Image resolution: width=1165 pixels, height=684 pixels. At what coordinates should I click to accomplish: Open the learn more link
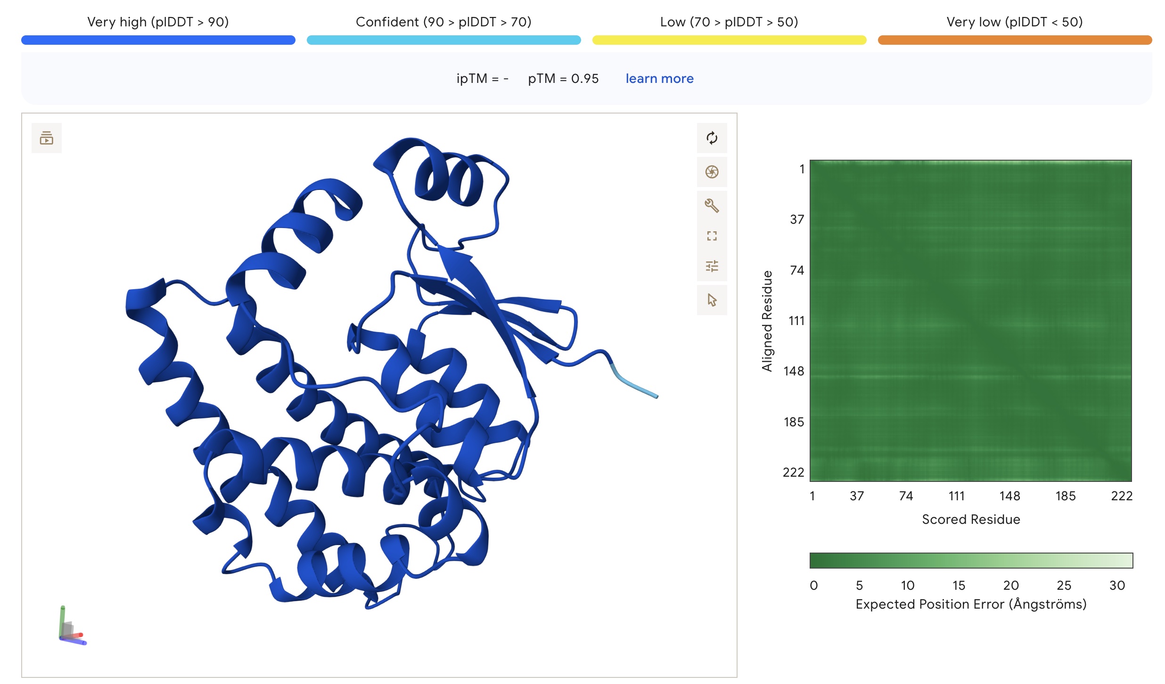click(659, 79)
